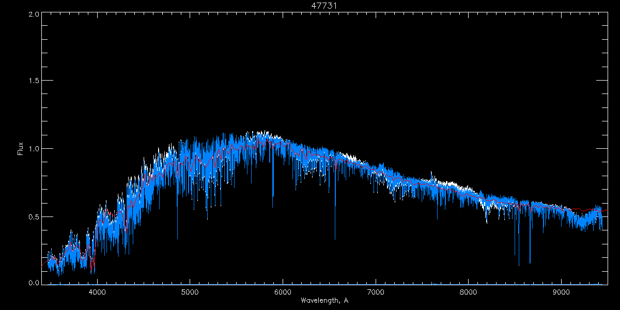Click the 2.0 flux tick label
Image resolution: width=620 pixels, height=310 pixels.
(33, 14)
